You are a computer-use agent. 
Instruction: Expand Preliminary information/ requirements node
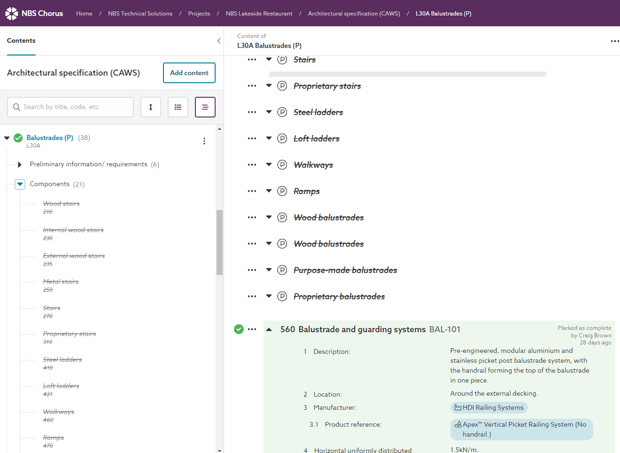tap(20, 164)
